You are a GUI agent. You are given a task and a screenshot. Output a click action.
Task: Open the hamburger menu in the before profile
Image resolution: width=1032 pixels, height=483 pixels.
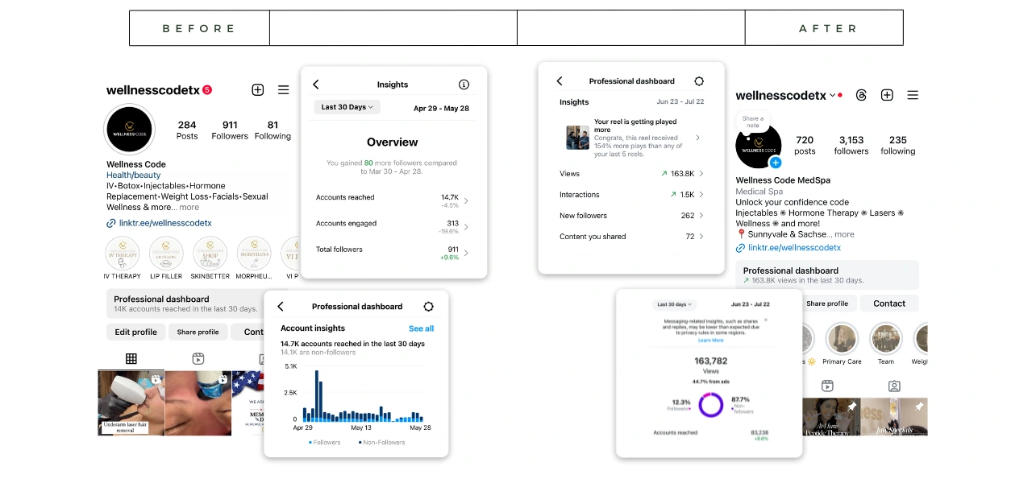(x=284, y=90)
